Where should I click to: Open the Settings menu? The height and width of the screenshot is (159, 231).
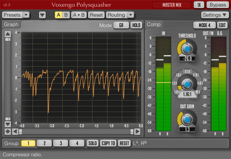click(215, 15)
